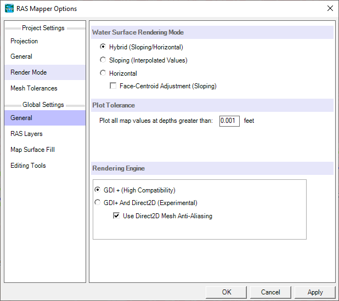This screenshot has width=339, height=301.
Task: Click the Apply button
Action: coord(315,292)
